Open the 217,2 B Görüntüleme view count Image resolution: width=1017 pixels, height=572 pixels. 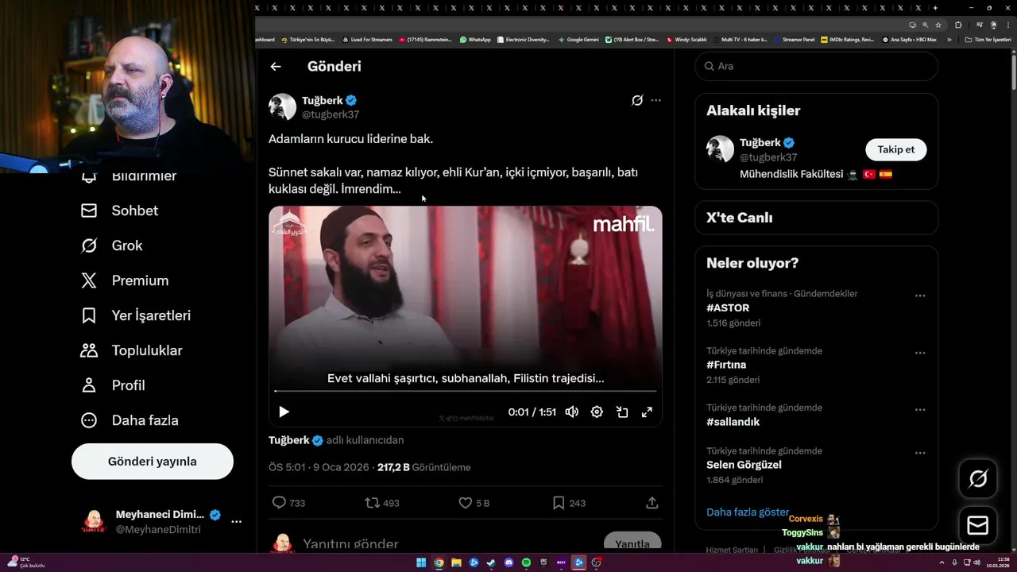click(424, 467)
